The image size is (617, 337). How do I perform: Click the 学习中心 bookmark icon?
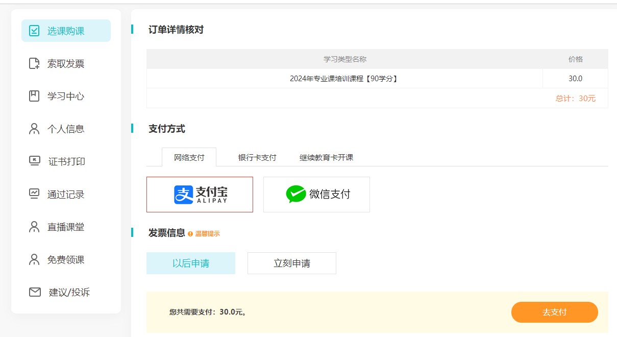34,96
